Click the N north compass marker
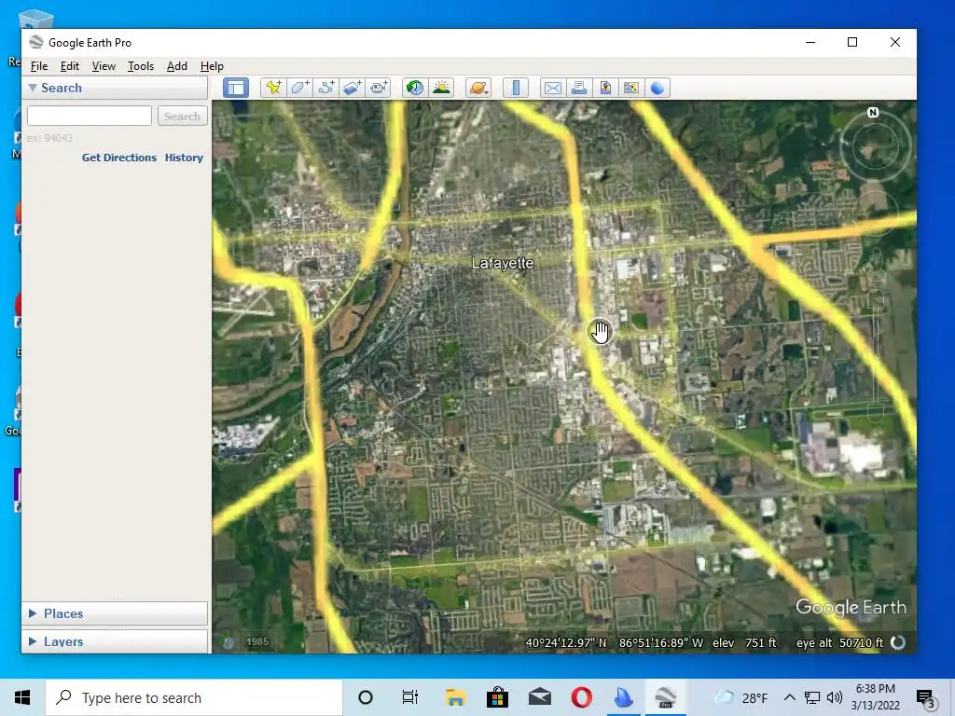This screenshot has width=955, height=716. tap(873, 112)
